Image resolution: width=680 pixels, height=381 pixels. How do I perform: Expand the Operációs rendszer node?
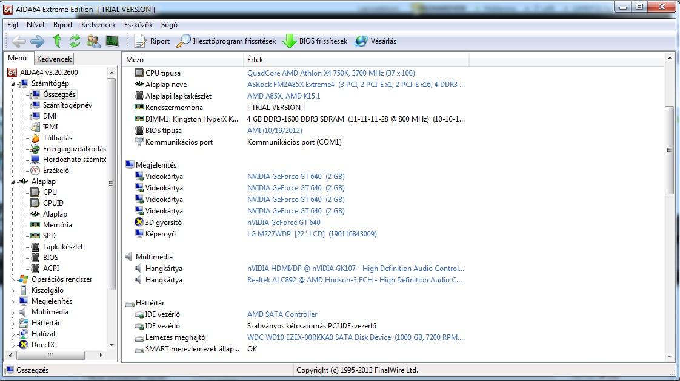pyautogui.click(x=13, y=279)
